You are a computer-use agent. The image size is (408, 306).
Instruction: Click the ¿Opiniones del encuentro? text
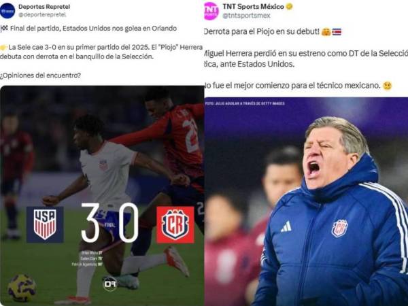click(40, 75)
